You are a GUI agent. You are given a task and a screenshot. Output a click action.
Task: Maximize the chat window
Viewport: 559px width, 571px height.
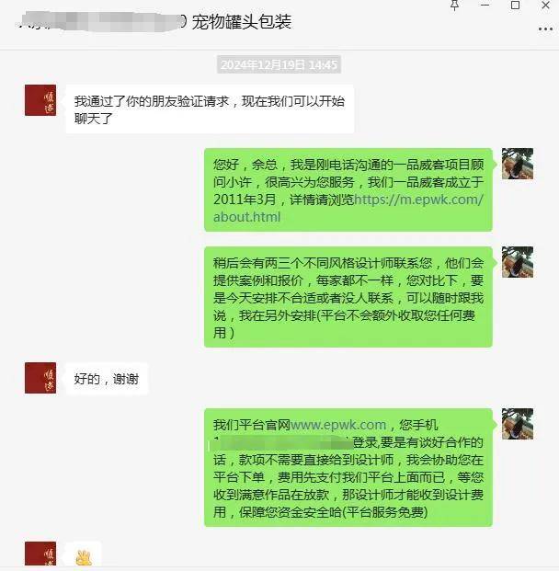click(515, 5)
